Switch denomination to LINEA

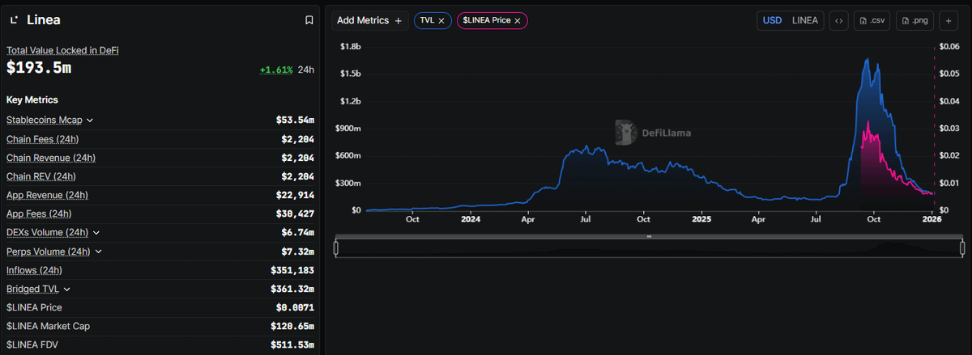pyautogui.click(x=804, y=20)
